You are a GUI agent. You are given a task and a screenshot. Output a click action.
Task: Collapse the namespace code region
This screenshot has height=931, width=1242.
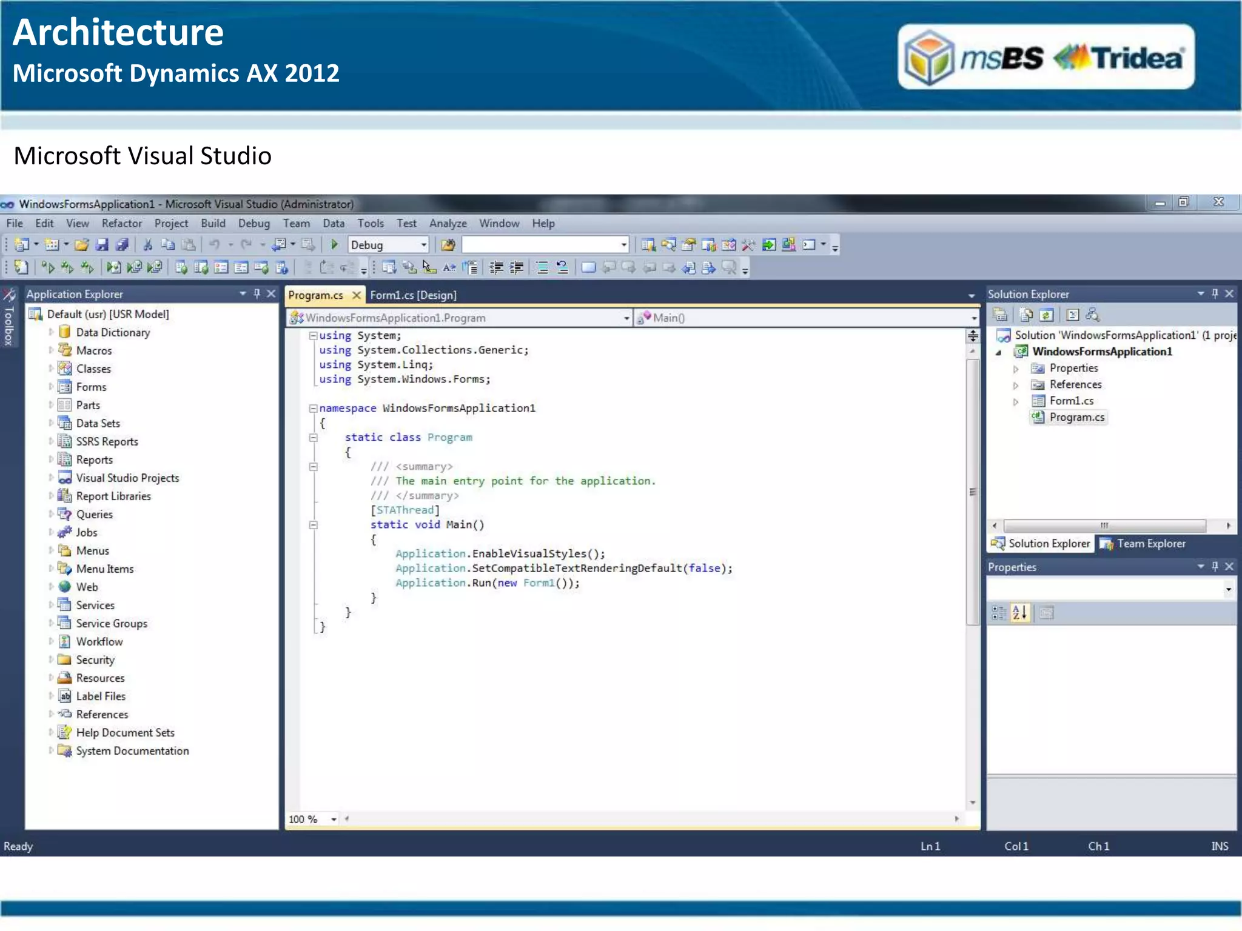[313, 408]
